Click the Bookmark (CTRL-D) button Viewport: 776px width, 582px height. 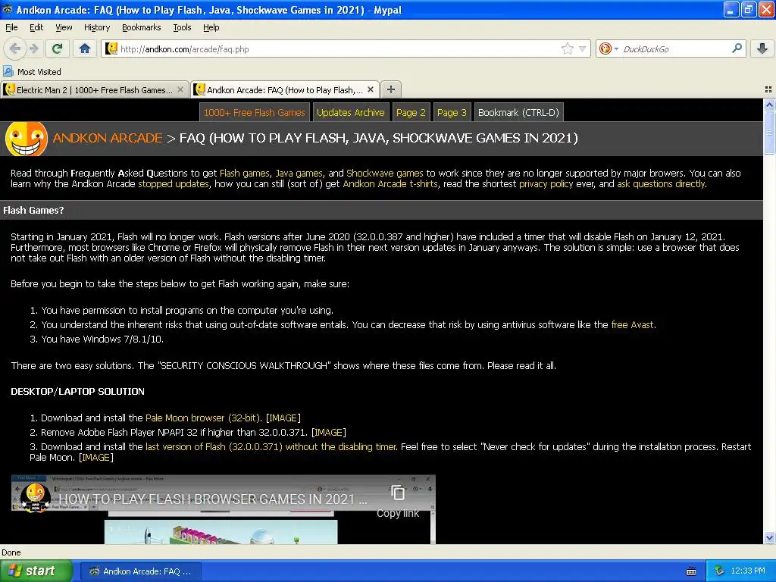[x=518, y=112]
